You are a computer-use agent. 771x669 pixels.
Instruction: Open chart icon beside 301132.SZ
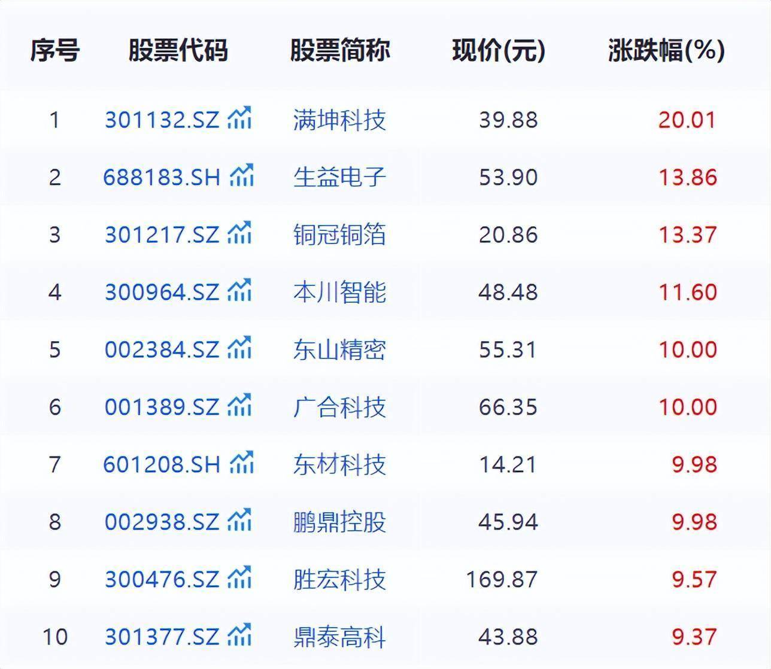tap(239, 118)
